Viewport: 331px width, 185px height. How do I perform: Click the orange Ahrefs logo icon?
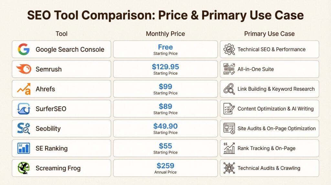[x=24, y=89]
